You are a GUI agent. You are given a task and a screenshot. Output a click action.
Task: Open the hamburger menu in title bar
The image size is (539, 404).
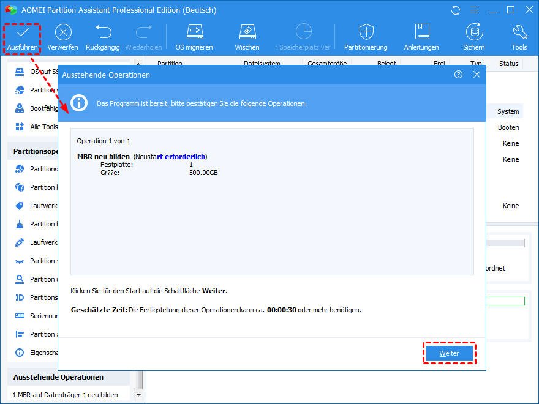point(474,10)
